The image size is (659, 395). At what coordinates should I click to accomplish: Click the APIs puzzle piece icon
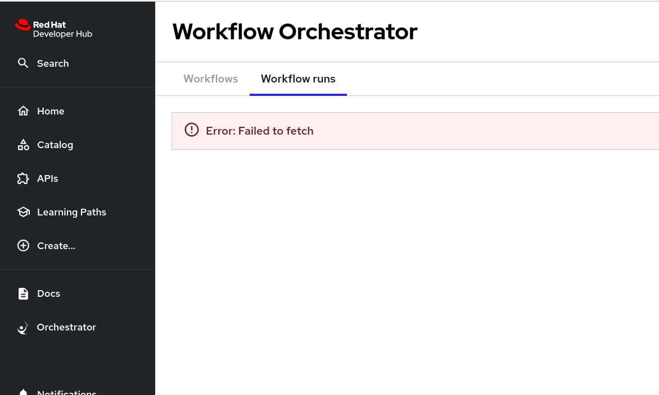click(x=23, y=178)
